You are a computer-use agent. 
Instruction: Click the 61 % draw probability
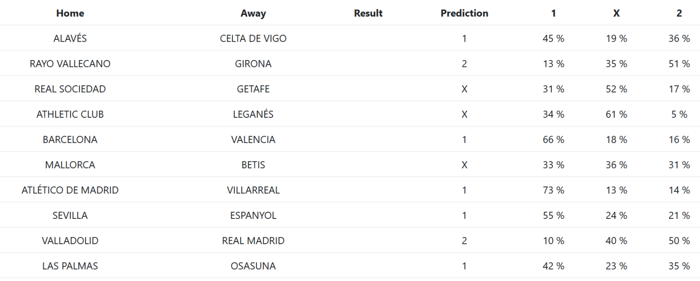click(616, 114)
